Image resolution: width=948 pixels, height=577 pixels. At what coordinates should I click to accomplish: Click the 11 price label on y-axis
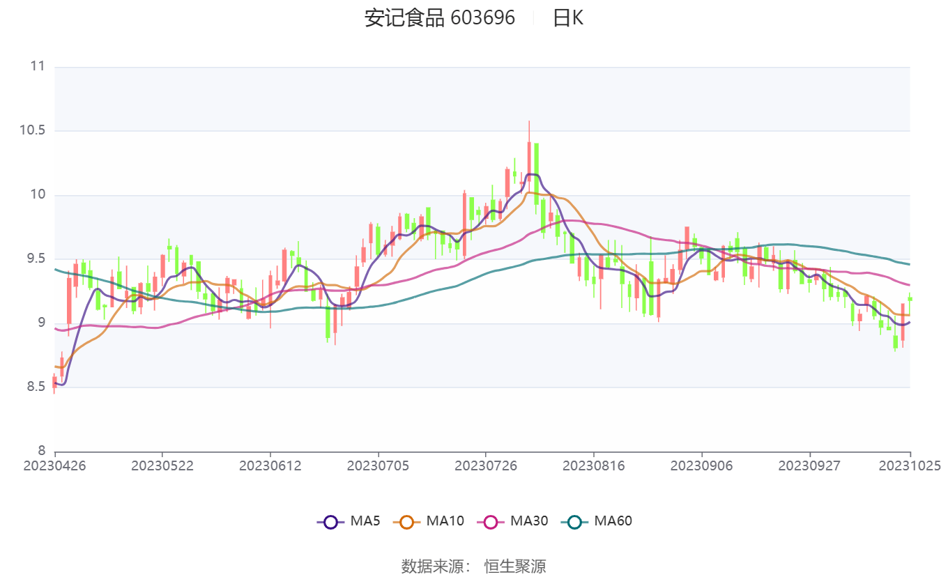(x=38, y=66)
